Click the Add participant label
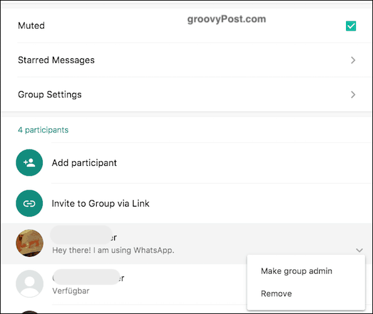 coord(84,163)
